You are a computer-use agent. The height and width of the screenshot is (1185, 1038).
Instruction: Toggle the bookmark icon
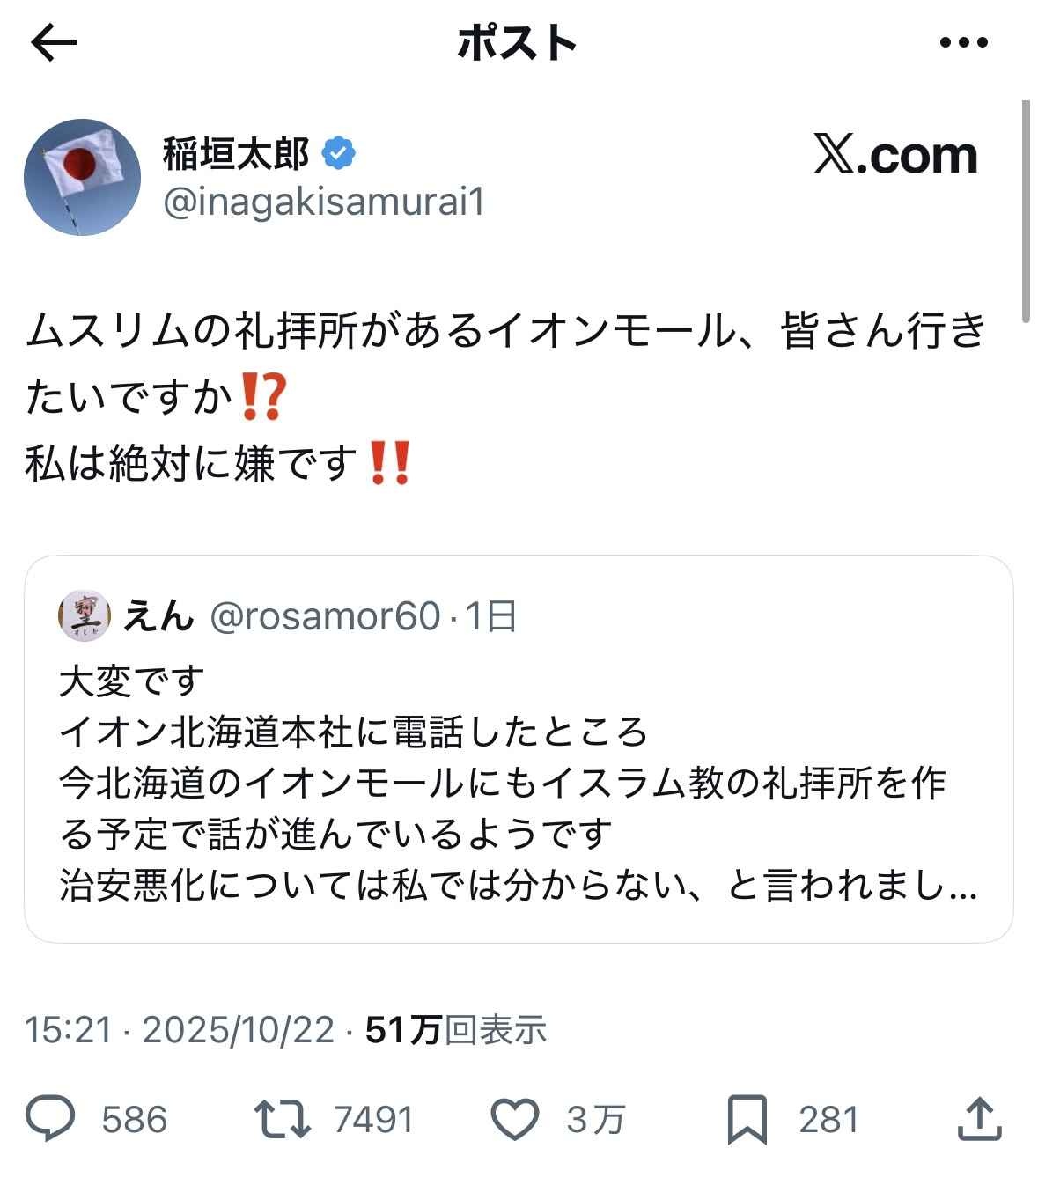[747, 1119]
